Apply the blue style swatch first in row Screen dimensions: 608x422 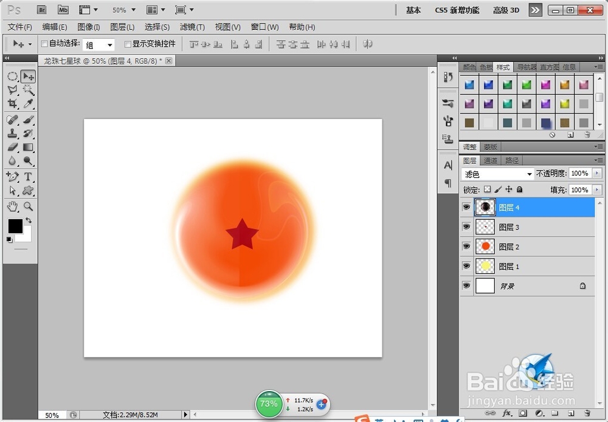tap(469, 84)
